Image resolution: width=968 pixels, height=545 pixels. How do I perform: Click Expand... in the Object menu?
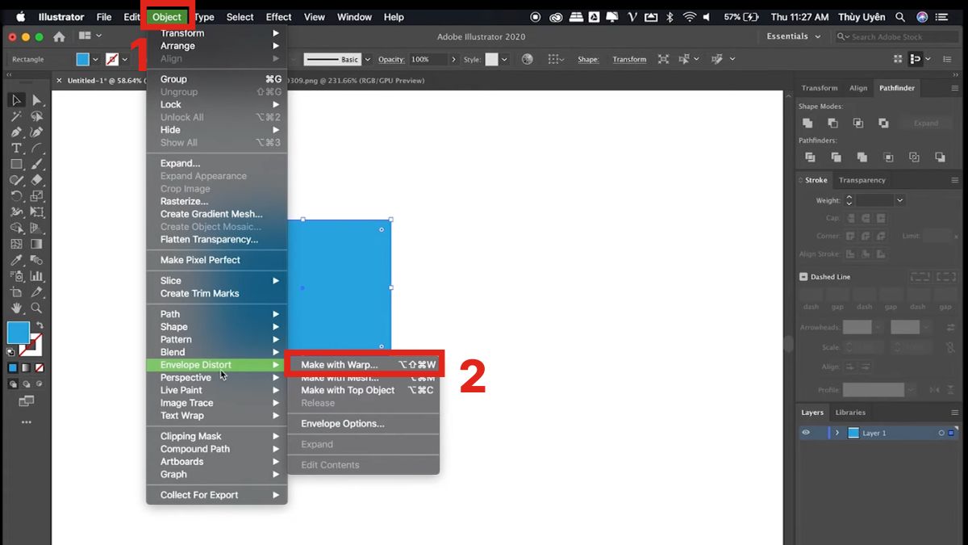coord(217,163)
